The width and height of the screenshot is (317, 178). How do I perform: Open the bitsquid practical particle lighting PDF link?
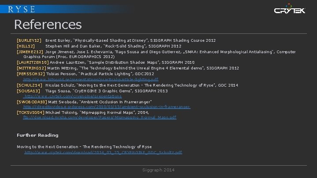click(91, 80)
